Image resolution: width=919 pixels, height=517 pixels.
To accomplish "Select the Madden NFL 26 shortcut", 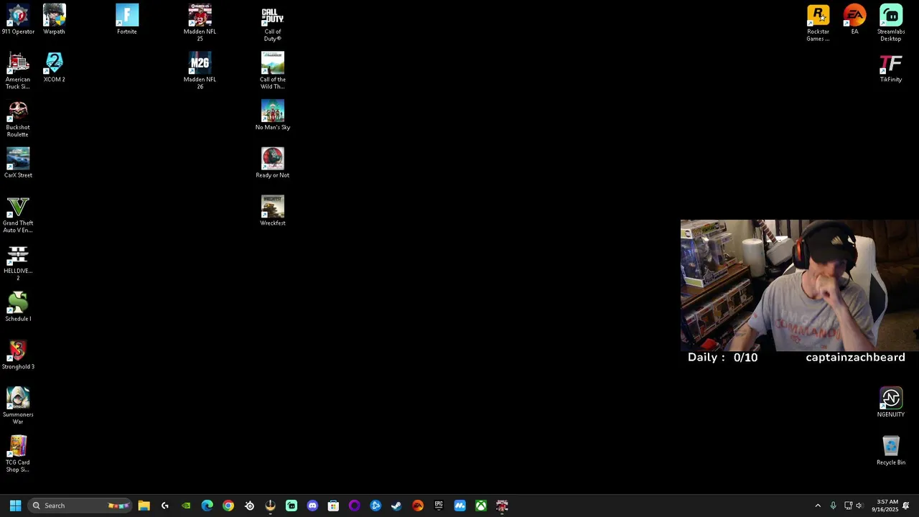I will pos(200,70).
